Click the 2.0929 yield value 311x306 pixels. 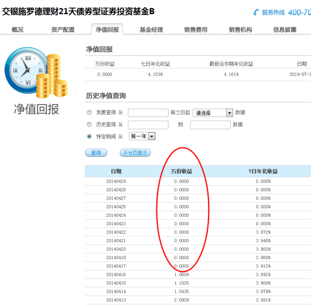[x=182, y=300]
